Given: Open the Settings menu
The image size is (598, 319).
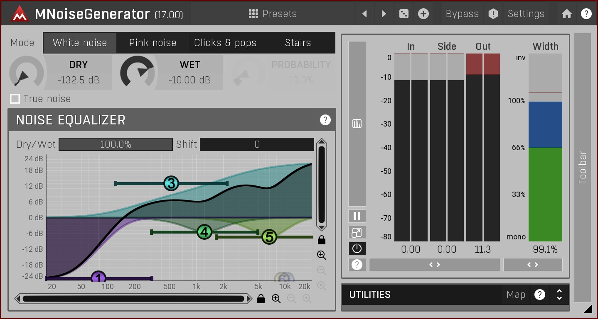Looking at the screenshot, I should pos(526,14).
